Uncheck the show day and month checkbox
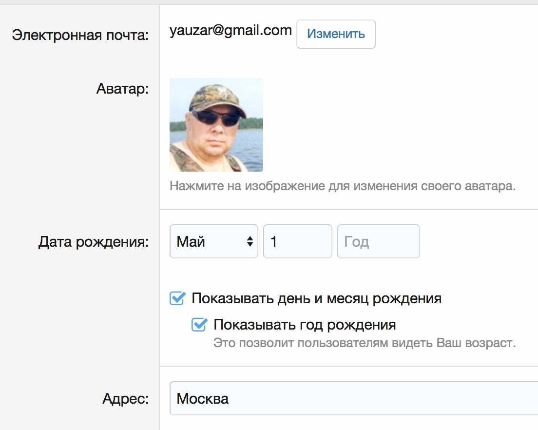The image size is (538, 430). click(177, 298)
